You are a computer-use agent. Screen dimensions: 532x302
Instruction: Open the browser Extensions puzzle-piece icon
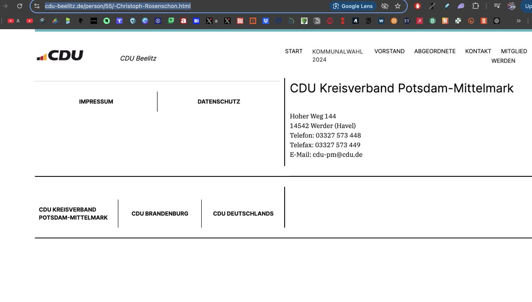(475, 6)
